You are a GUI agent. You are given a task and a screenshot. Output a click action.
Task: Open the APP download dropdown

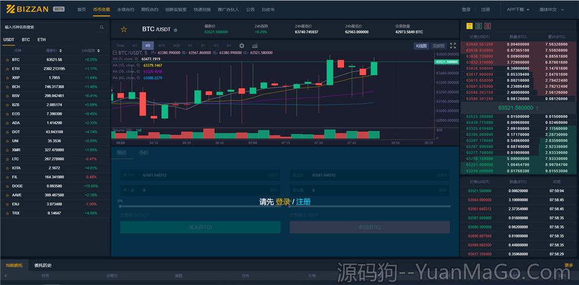518,10
